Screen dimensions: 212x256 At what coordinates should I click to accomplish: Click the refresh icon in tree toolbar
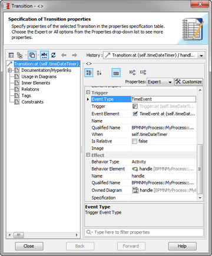(x=54, y=55)
